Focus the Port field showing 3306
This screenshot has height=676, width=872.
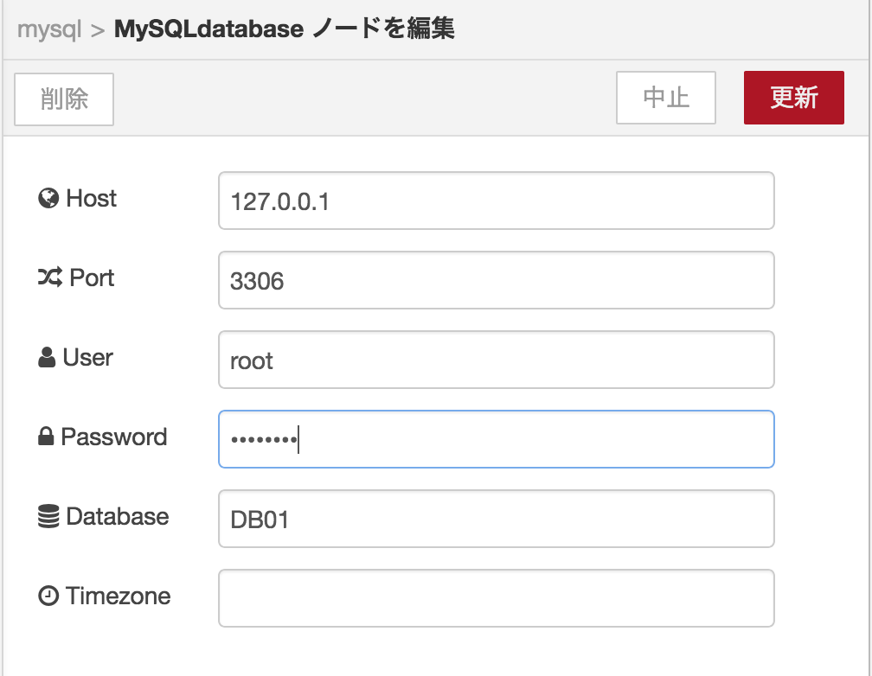(x=496, y=280)
